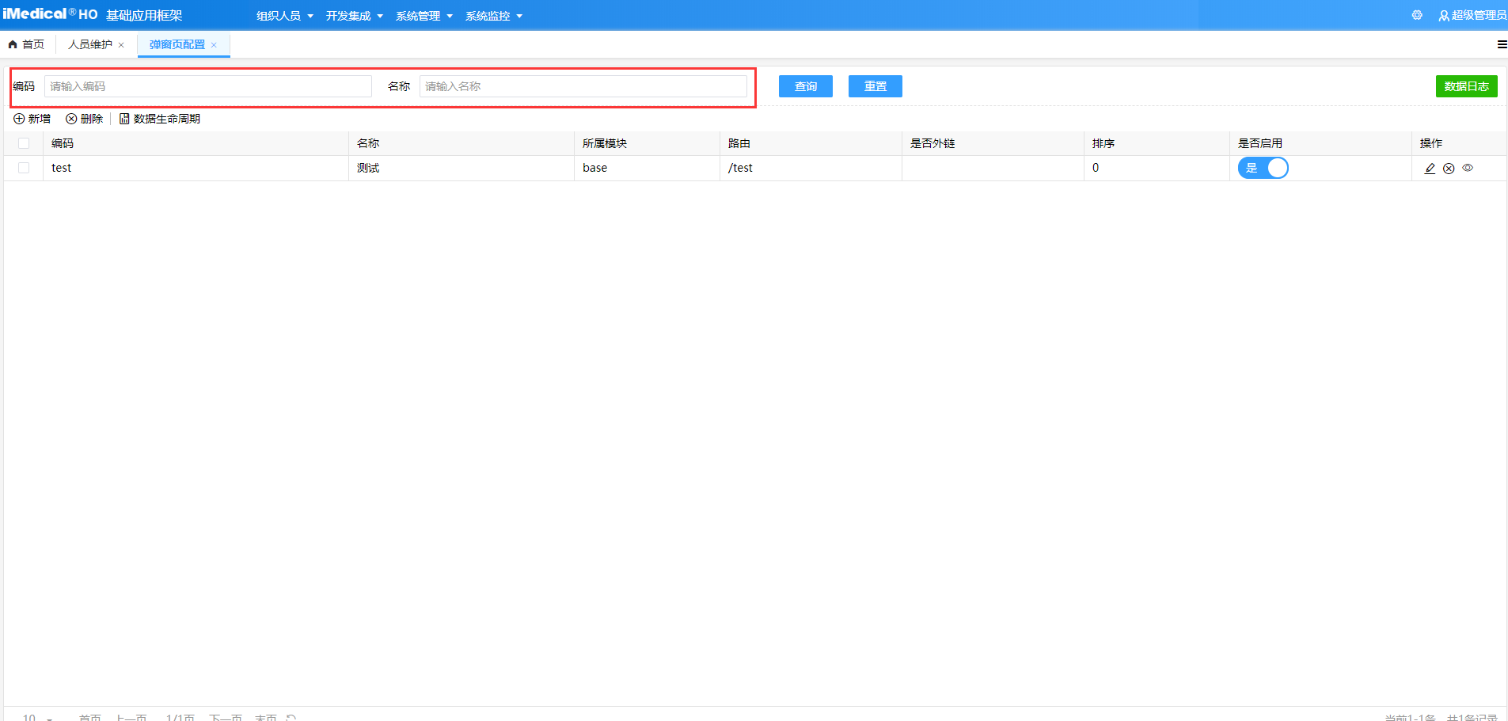This screenshot has width=1508, height=721.
Task: Close the 弹窗页配置 tab
Action: [x=214, y=45]
